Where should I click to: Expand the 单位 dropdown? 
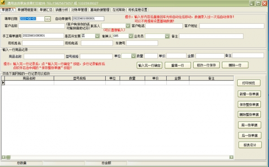click(134, 56)
